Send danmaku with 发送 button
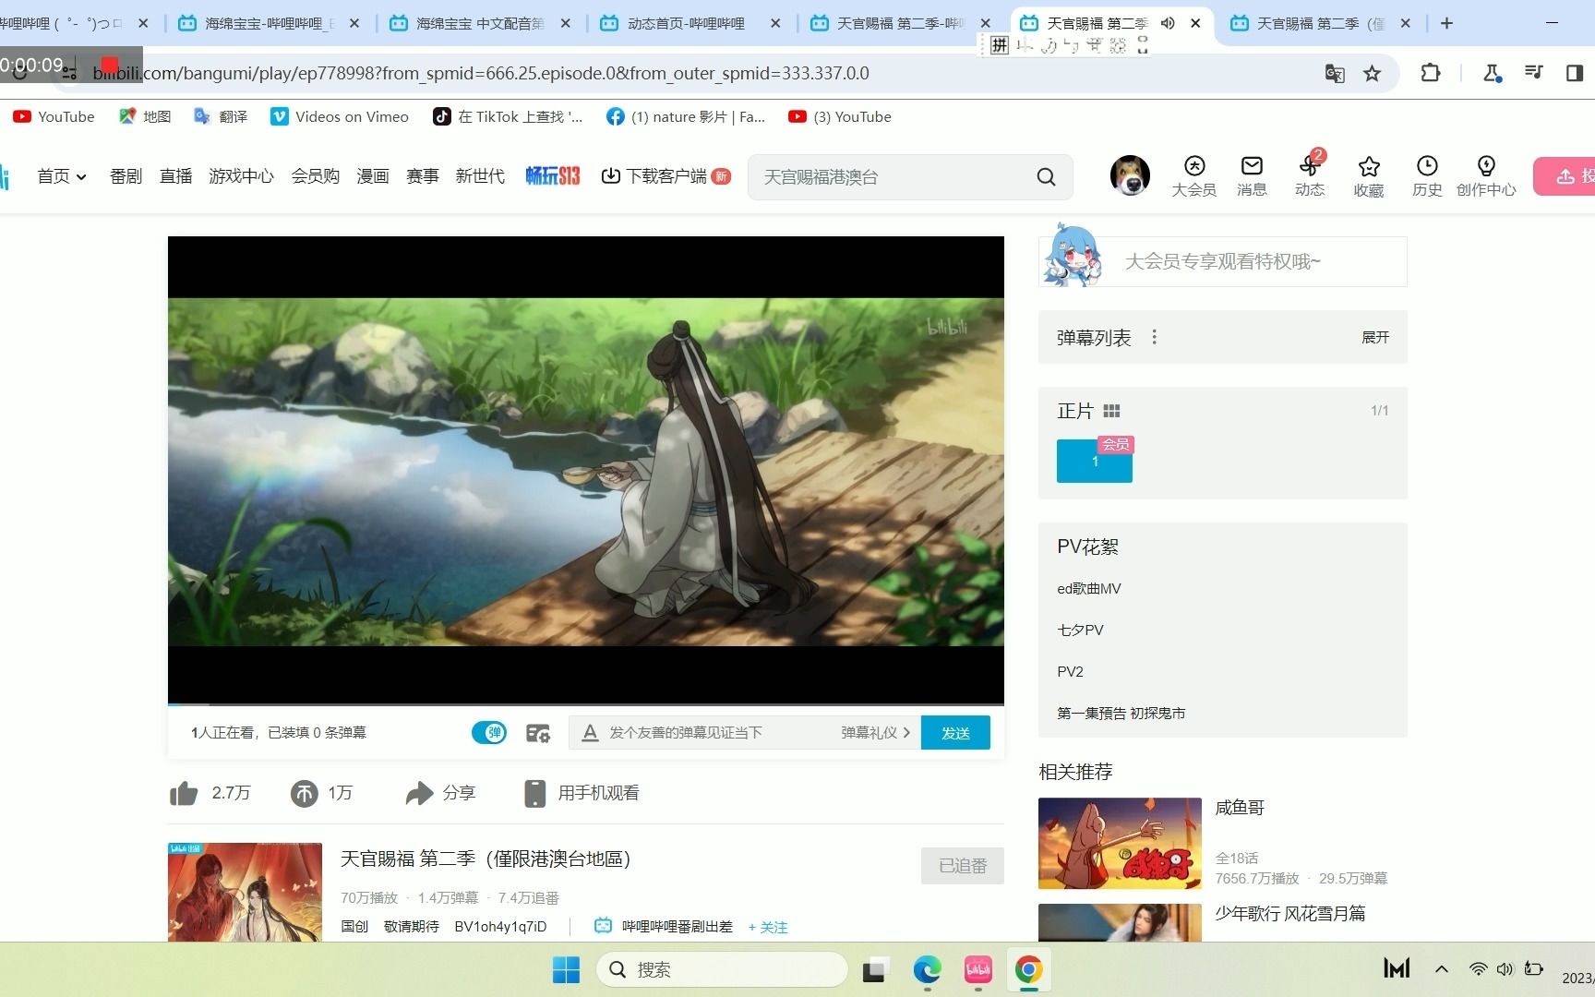The height and width of the screenshot is (997, 1595). (955, 733)
